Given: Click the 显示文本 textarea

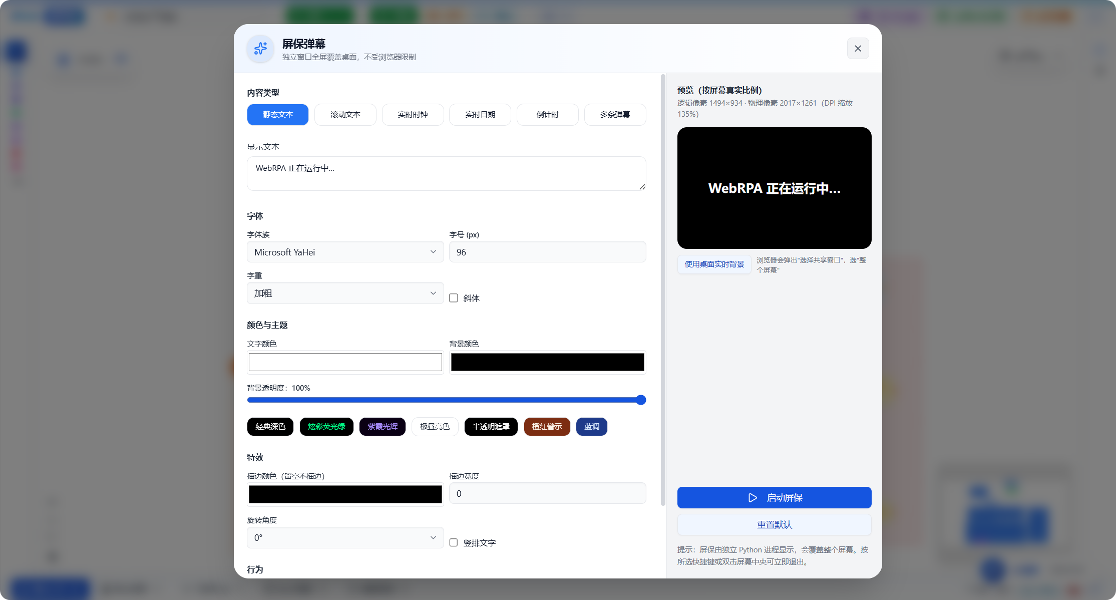Looking at the screenshot, I should click(x=447, y=173).
